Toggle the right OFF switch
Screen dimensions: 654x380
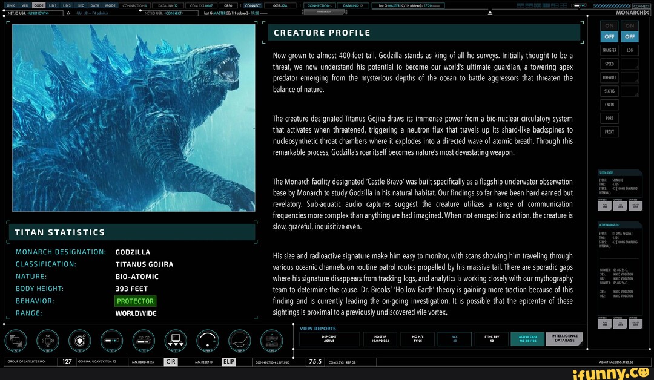pos(630,37)
